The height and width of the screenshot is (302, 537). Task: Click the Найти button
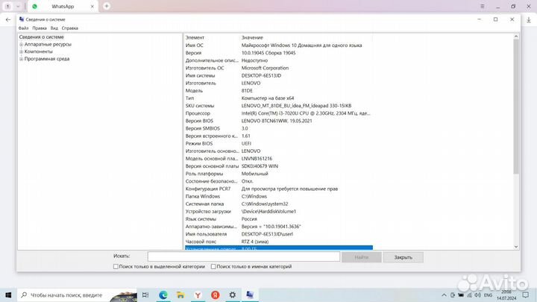[x=361, y=257]
